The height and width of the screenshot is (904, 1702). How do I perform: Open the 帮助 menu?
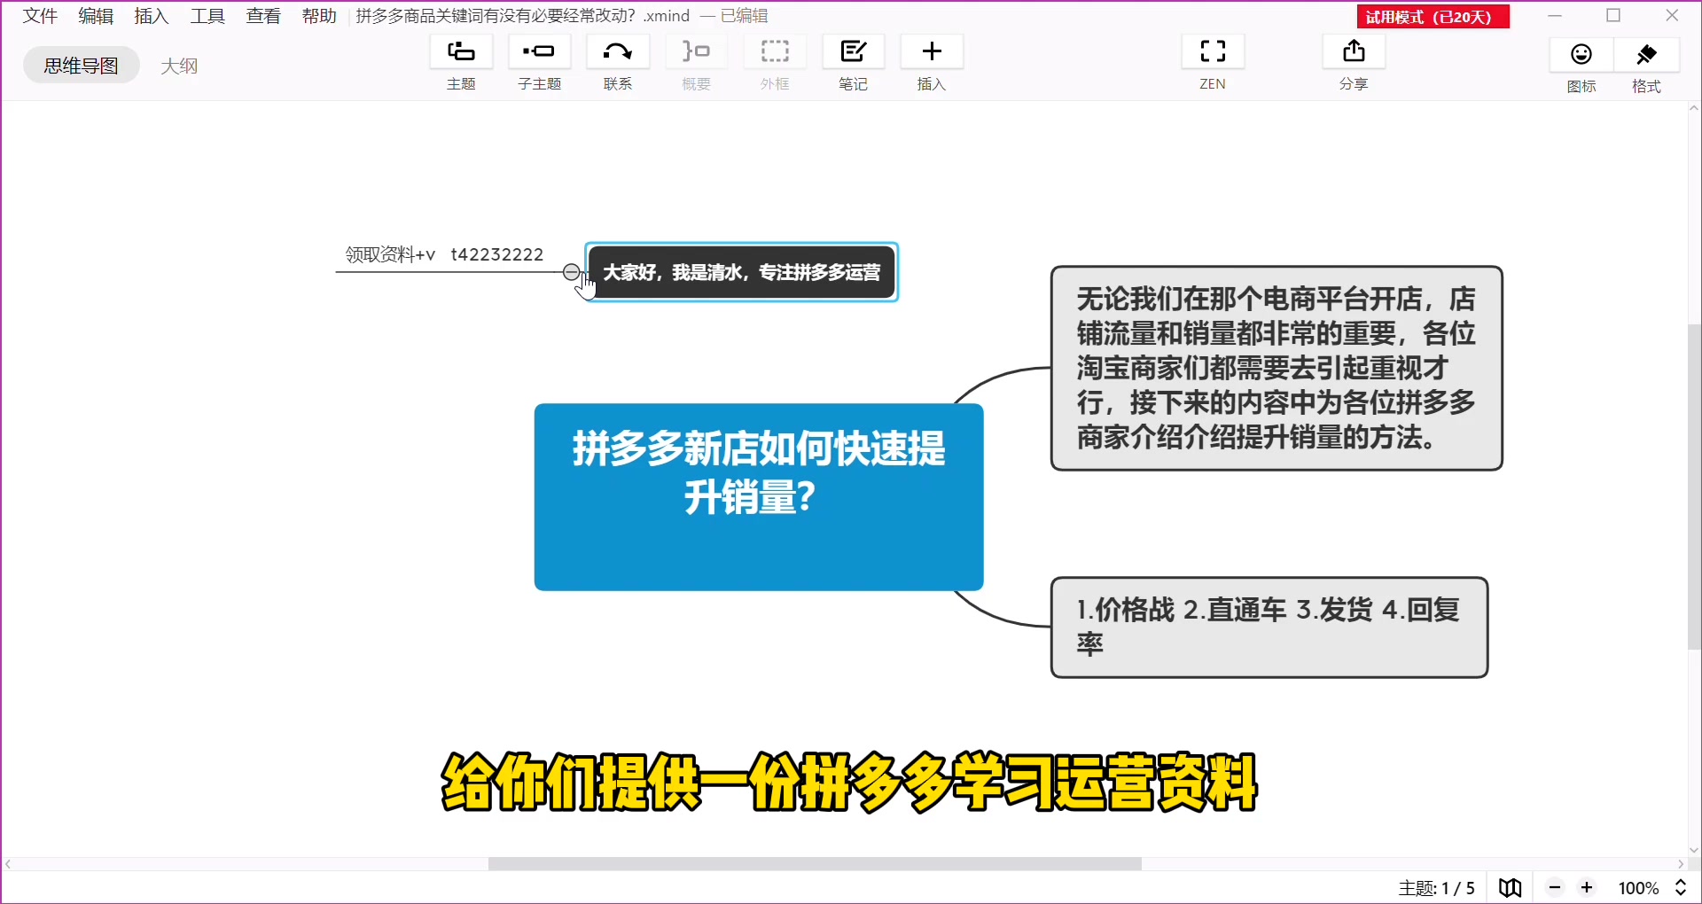pos(319,16)
